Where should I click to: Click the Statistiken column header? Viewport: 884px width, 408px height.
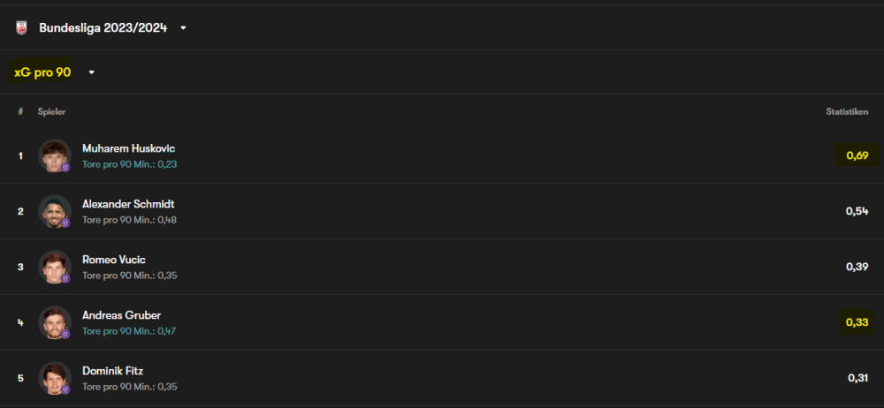pos(847,112)
